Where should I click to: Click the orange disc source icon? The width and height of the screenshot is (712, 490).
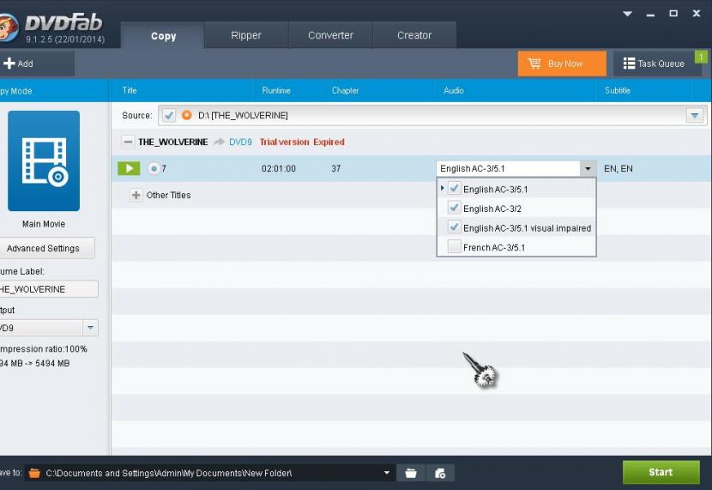(x=187, y=115)
